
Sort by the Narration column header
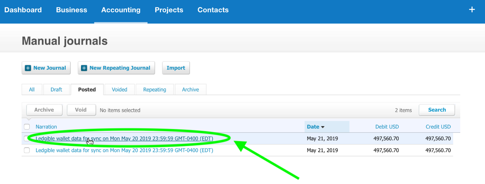(x=46, y=126)
